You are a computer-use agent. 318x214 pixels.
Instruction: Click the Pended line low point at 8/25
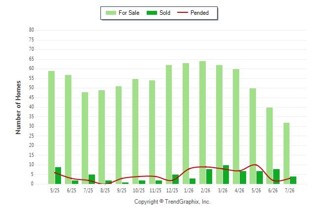[105, 184]
